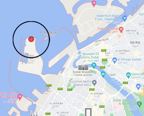The width and height of the screenshot is (144, 116).
Task: Open the Waterfront Market text label
Action: pos(108,17)
